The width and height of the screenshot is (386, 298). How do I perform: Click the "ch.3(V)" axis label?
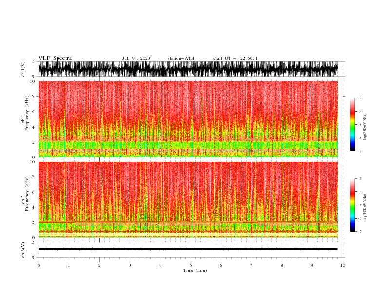(x=23, y=250)
